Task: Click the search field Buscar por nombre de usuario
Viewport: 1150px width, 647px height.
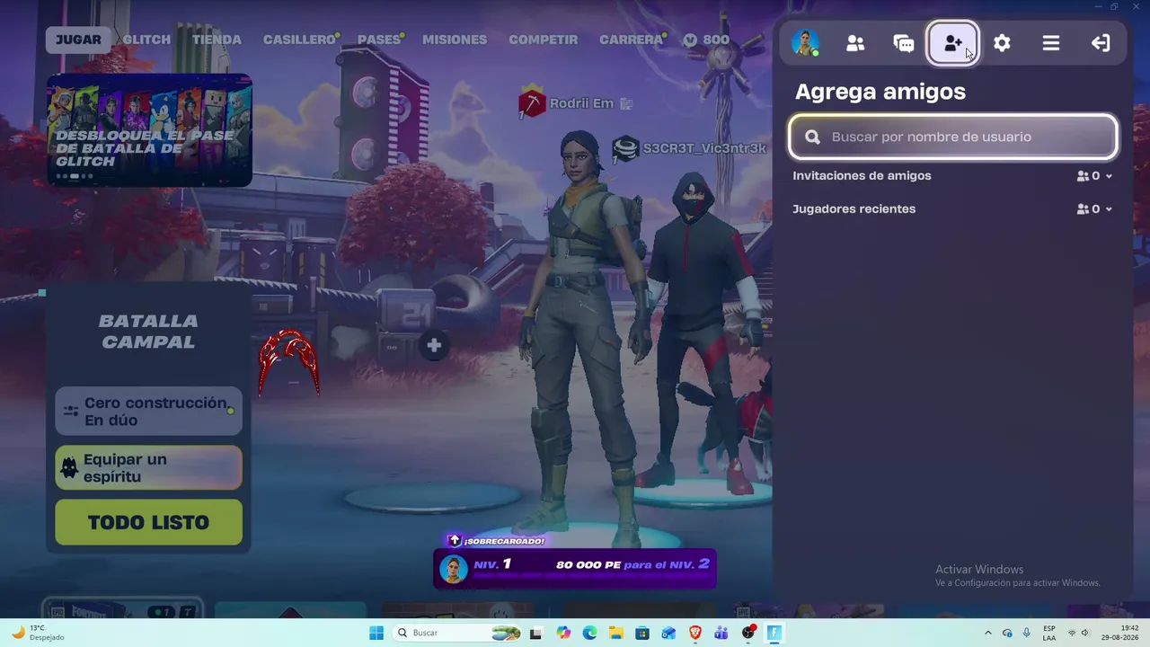Action: (953, 137)
